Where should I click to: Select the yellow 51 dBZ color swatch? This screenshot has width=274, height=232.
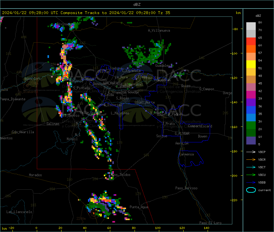coord(251,64)
